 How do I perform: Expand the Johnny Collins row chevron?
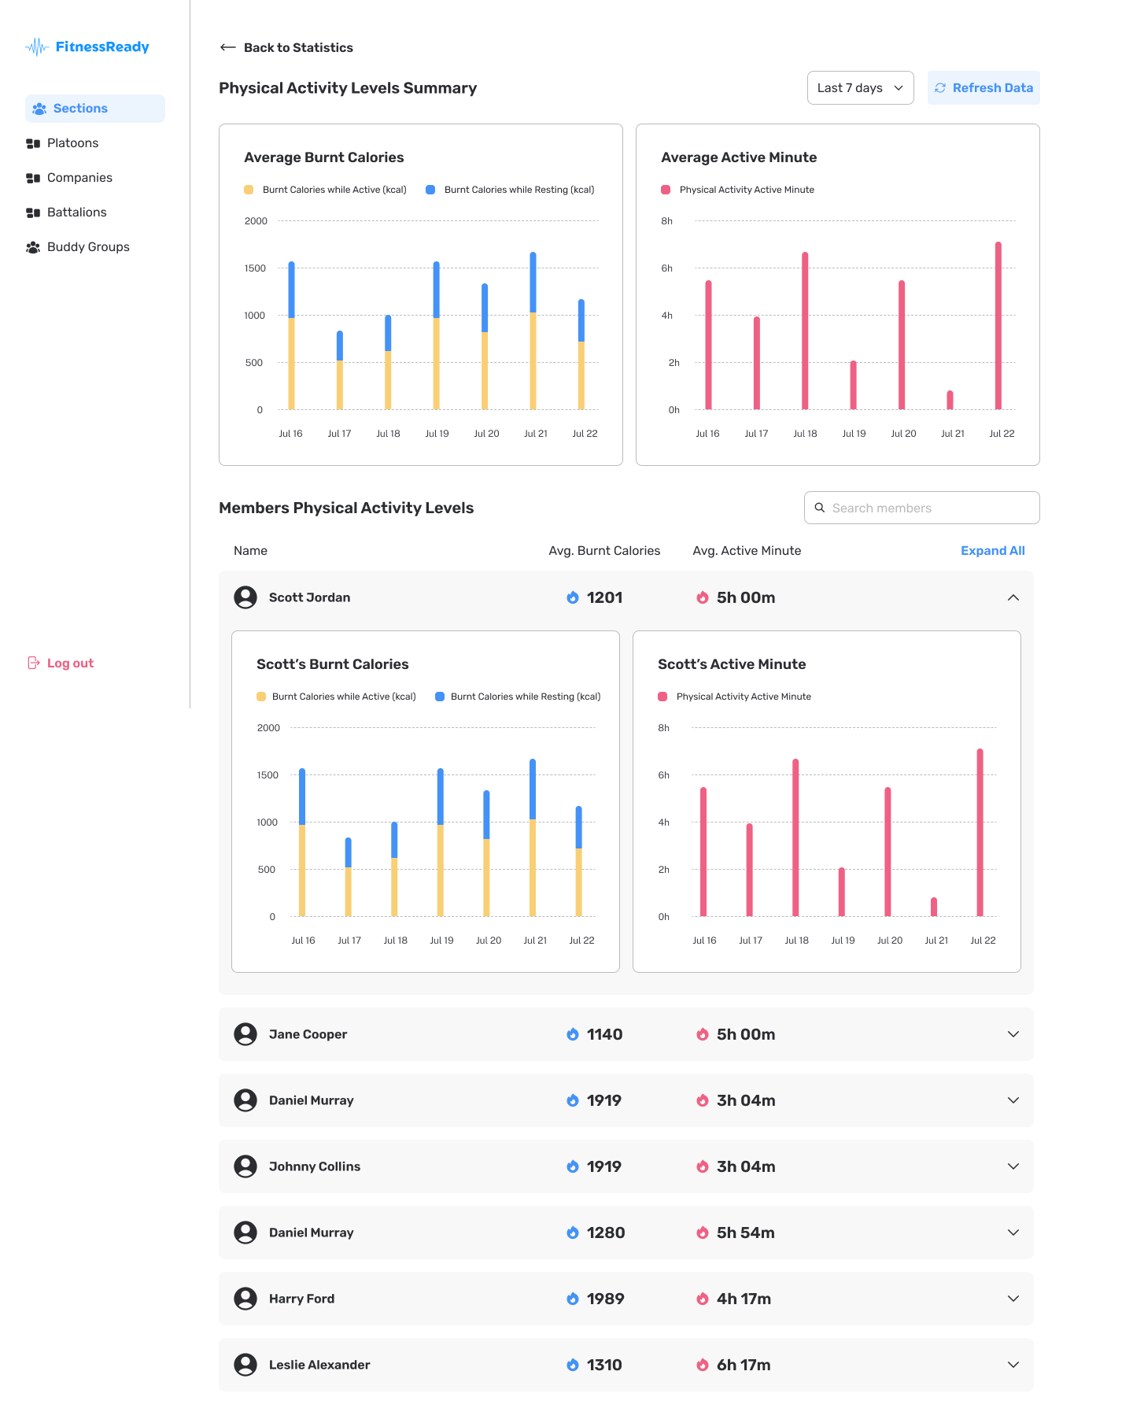coord(1013,1166)
